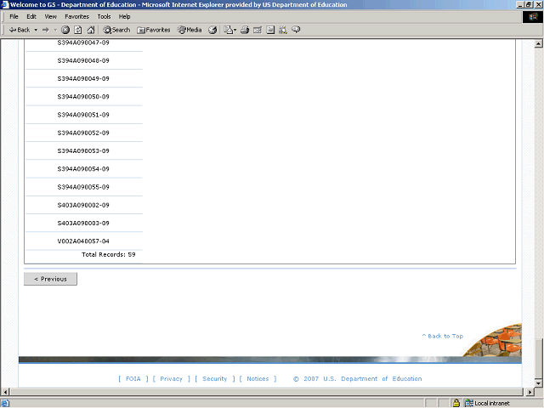This screenshot has width=544, height=408.
Task: Select record S394A090047-09
Action: pos(83,42)
